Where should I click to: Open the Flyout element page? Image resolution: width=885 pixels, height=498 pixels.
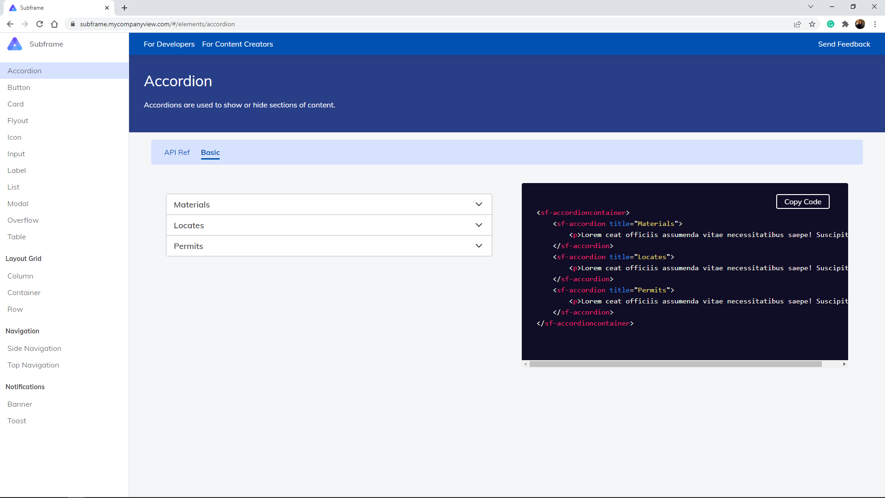click(x=18, y=121)
